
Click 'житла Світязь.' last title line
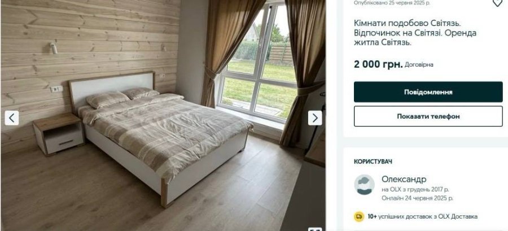[x=382, y=42]
